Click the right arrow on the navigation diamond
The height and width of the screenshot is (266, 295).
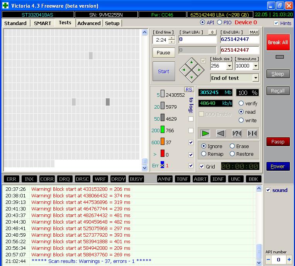[199, 70]
